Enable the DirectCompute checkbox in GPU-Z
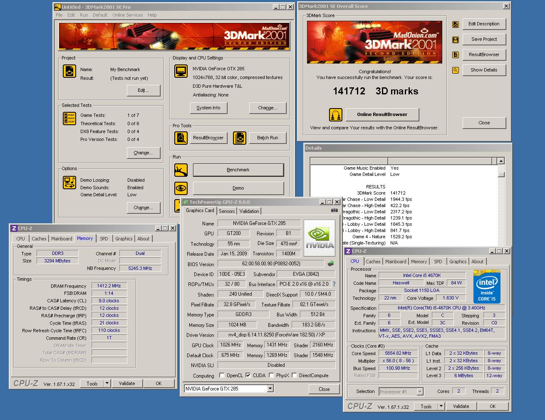 (295, 376)
